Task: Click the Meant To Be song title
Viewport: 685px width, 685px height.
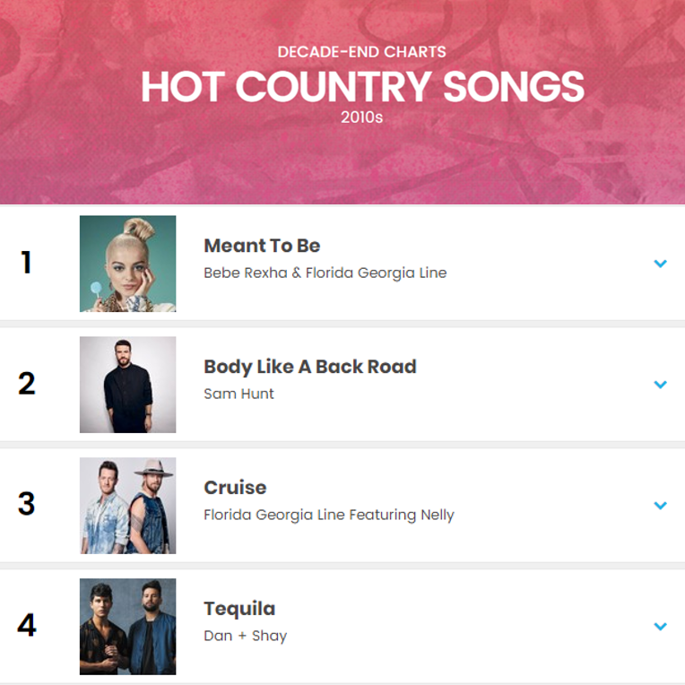Action: click(x=262, y=246)
